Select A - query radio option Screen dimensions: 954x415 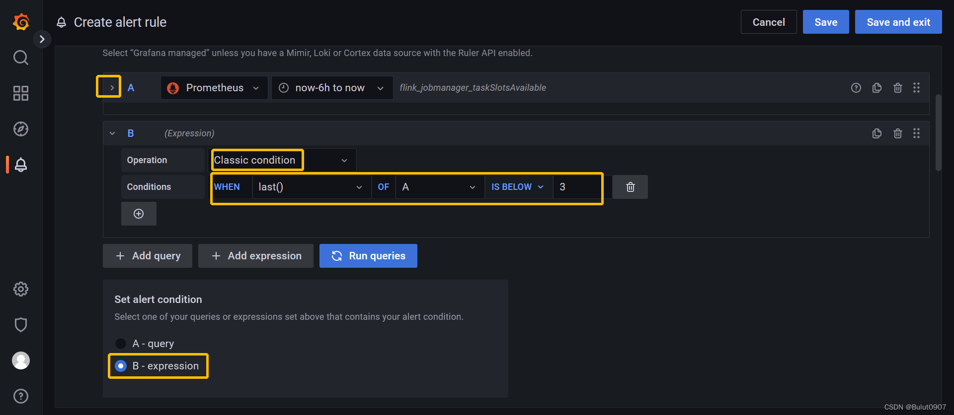[x=121, y=344]
